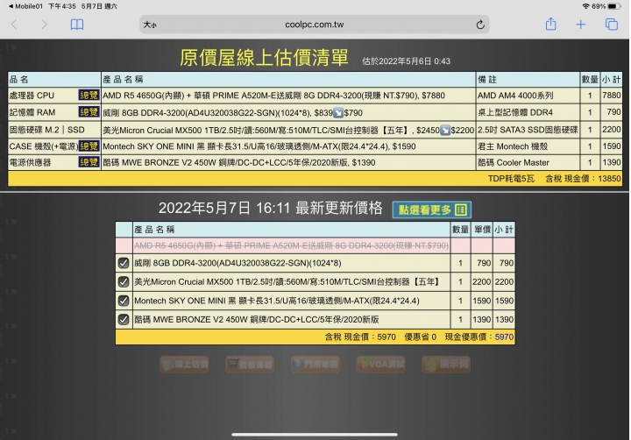The width and height of the screenshot is (631, 440).
Task: Click the 處理器 CPU category label
Action: point(32,96)
